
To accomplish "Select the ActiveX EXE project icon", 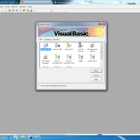I will (57, 47).
